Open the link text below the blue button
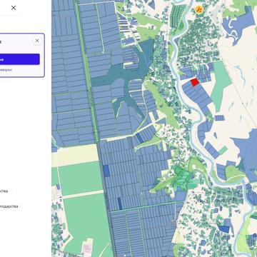Image resolution: width=257 pixels, height=257 pixels. click(x=6, y=70)
